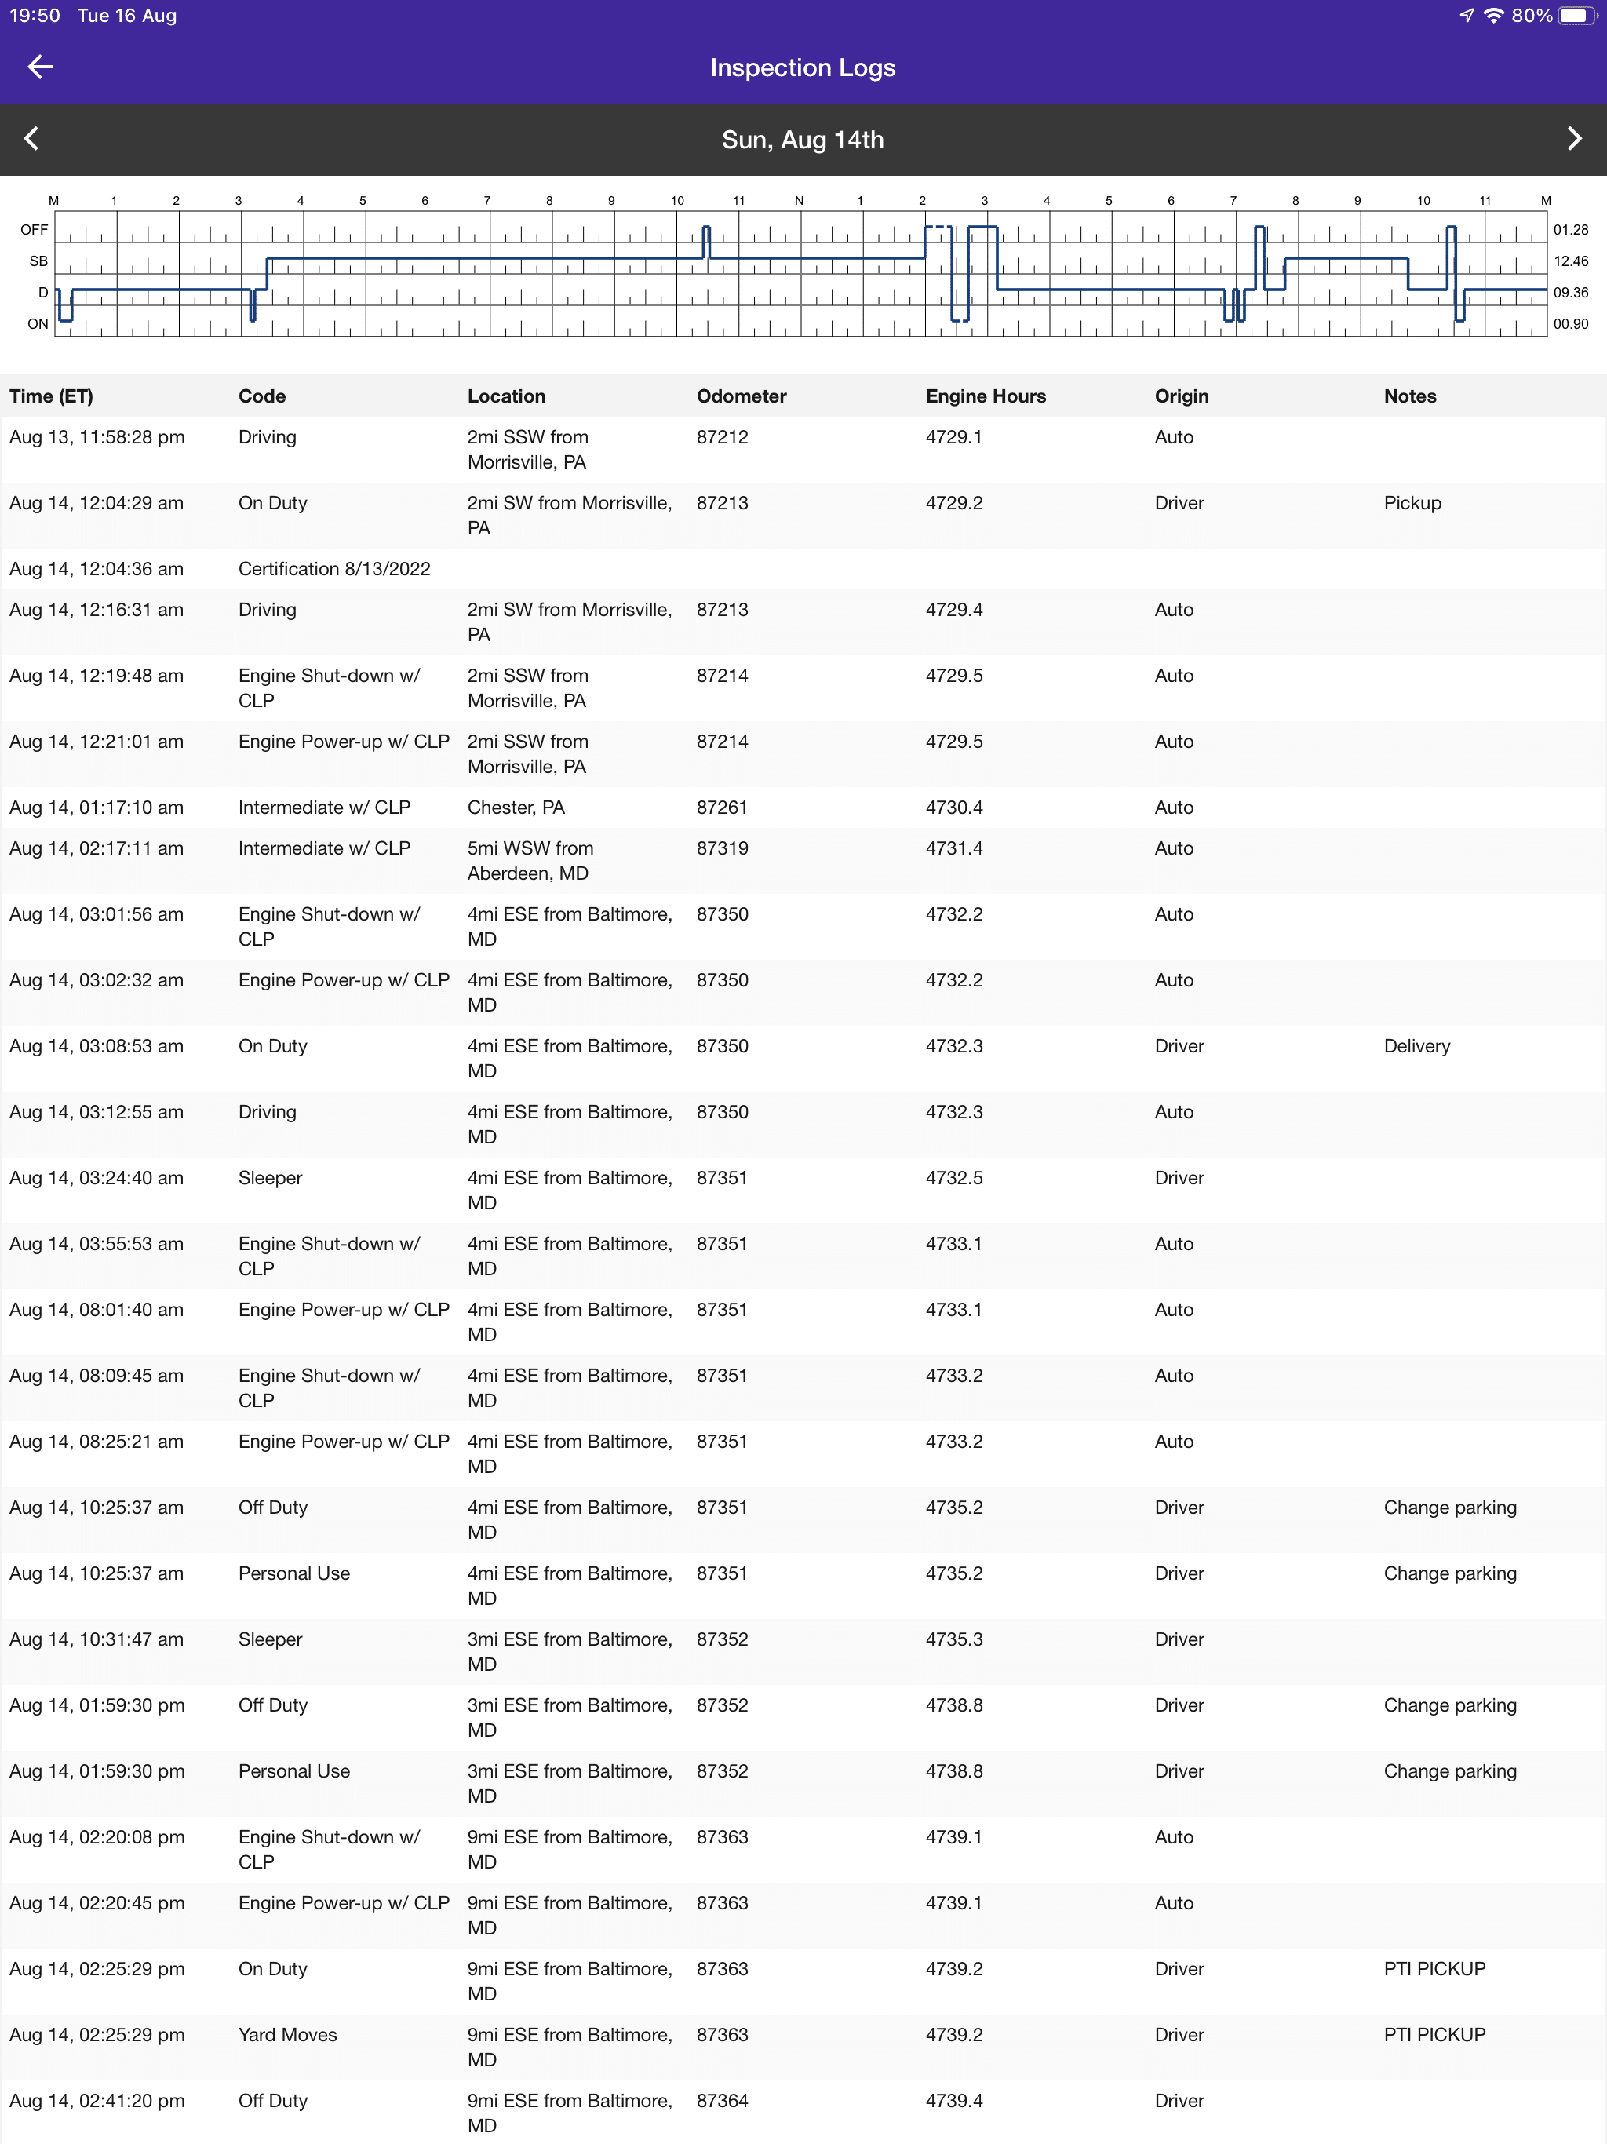Tap the Yard Moves PTI PICKUP row
This screenshot has height=2144, width=1607.
tap(288, 2034)
